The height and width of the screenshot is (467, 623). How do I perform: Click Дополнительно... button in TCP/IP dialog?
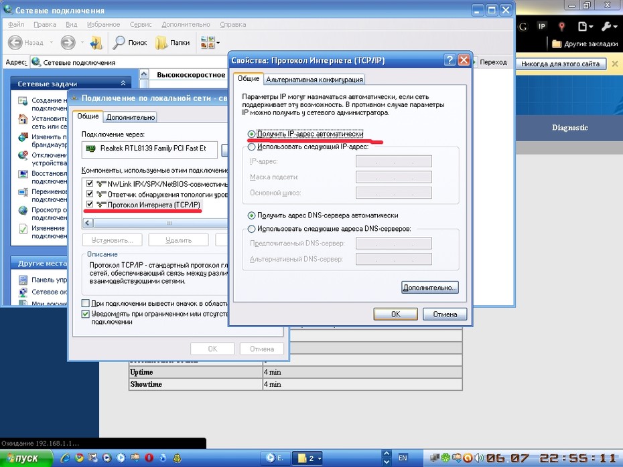pos(430,288)
